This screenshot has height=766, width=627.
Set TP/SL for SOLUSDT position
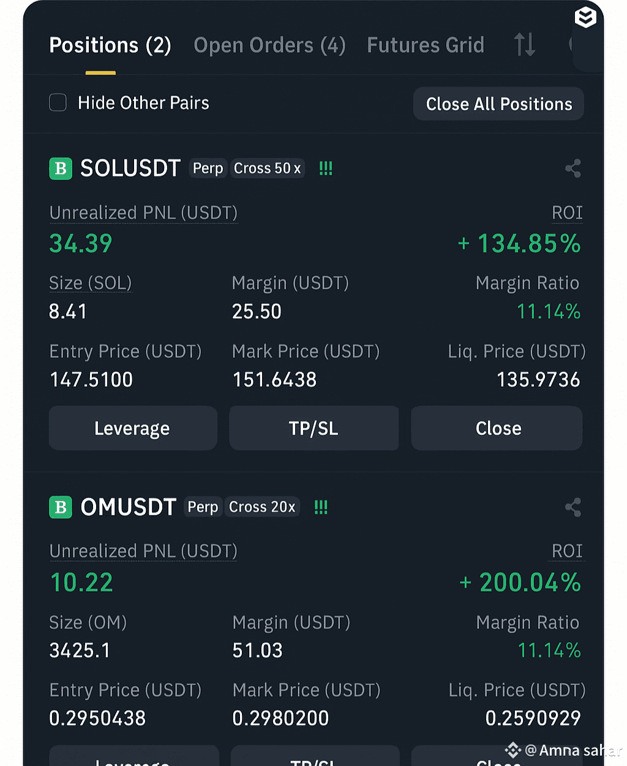pyautogui.click(x=313, y=428)
